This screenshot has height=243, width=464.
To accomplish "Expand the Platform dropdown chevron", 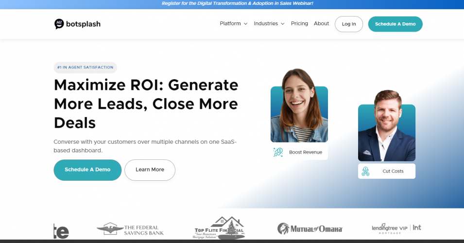I will tap(246, 24).
